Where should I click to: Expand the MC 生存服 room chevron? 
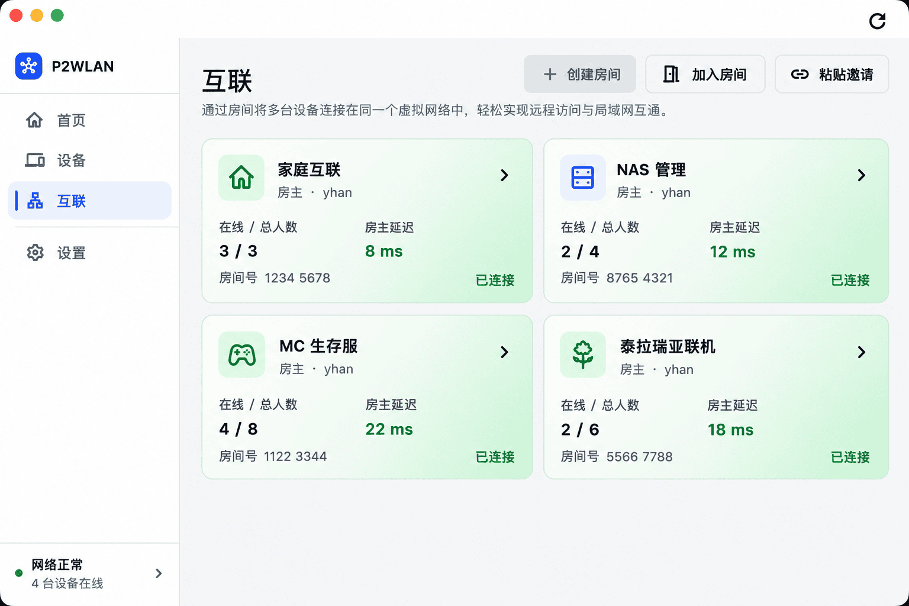(504, 352)
